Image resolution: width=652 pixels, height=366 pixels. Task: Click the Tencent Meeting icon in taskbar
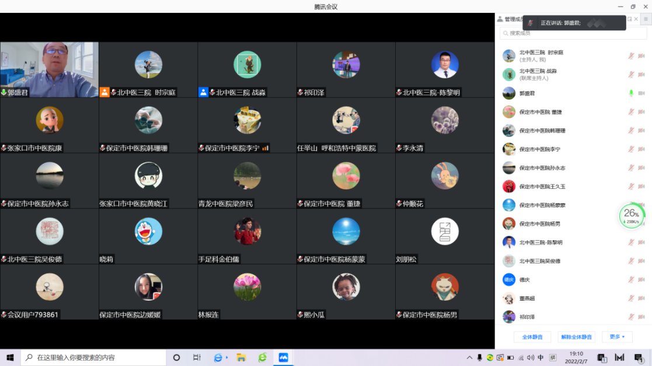[x=283, y=357]
